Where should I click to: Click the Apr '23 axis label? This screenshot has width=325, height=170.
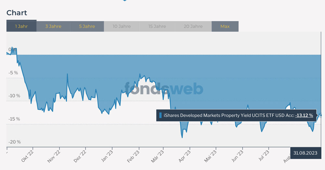pyautogui.click(x=185, y=156)
